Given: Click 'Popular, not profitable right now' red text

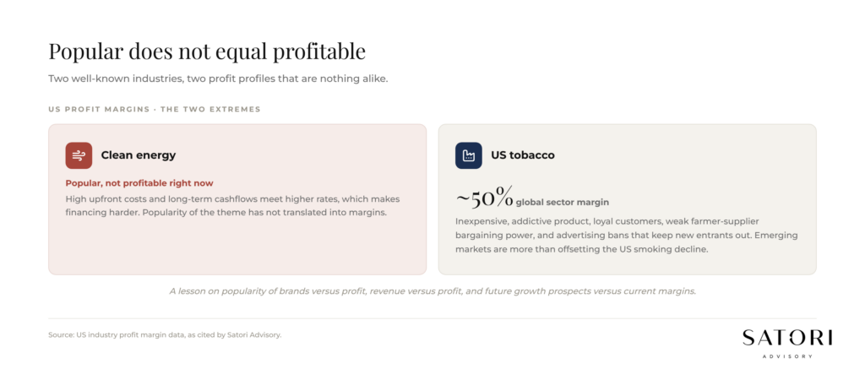Looking at the screenshot, I should click(139, 183).
